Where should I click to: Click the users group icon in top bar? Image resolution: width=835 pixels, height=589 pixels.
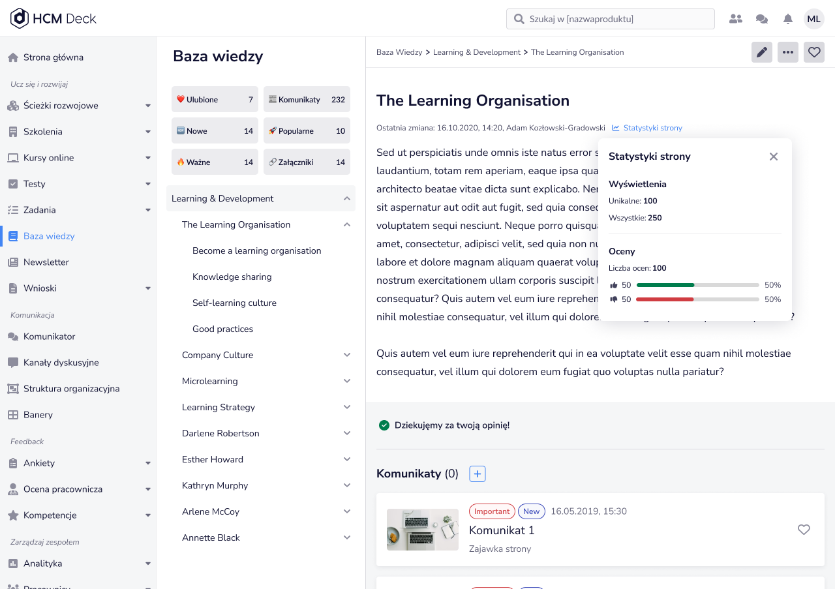[x=735, y=19]
